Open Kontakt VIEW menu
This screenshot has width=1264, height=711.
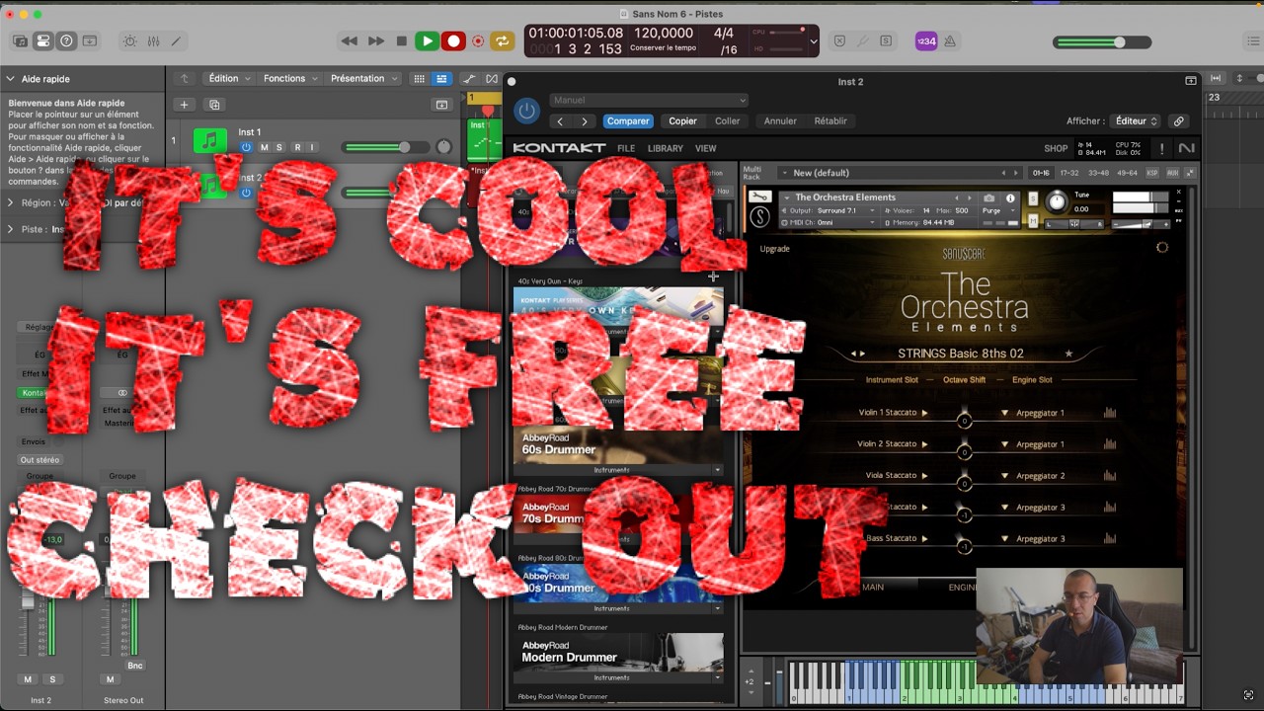[x=705, y=148]
